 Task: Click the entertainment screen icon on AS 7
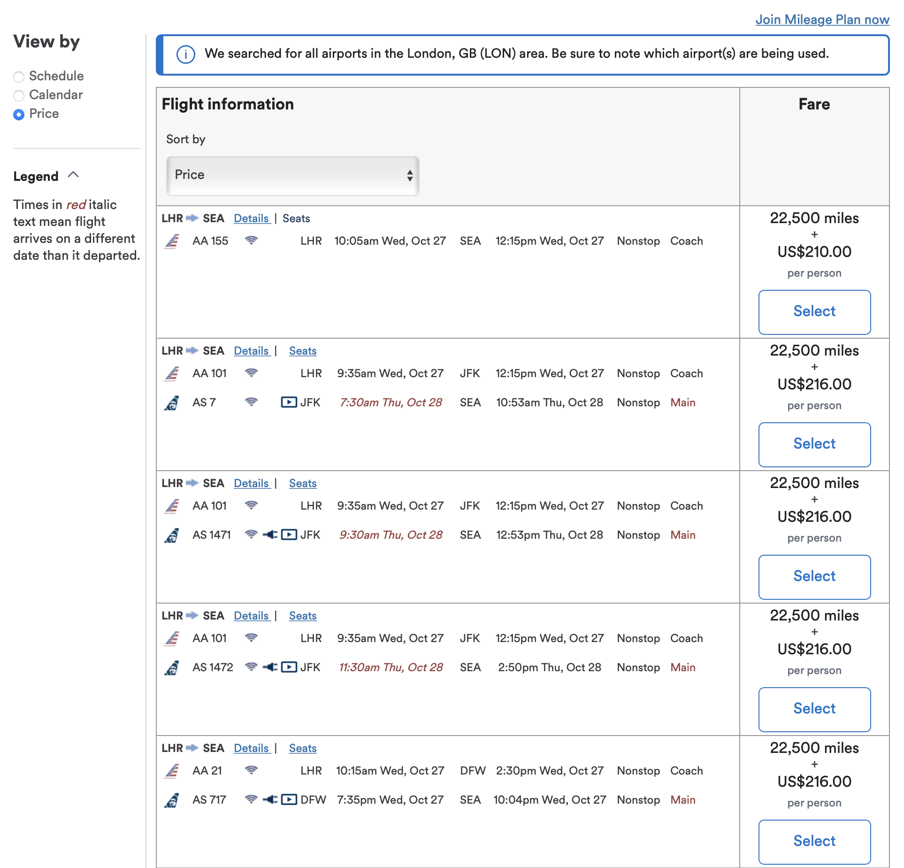pyautogui.click(x=289, y=402)
